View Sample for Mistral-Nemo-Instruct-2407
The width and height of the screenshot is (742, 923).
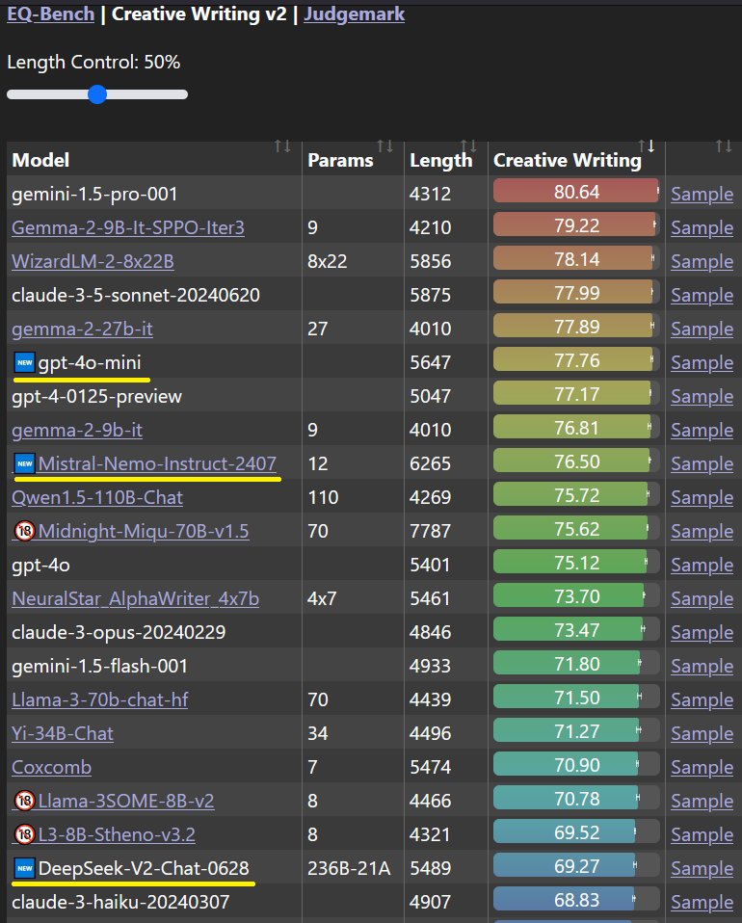pyautogui.click(x=702, y=463)
